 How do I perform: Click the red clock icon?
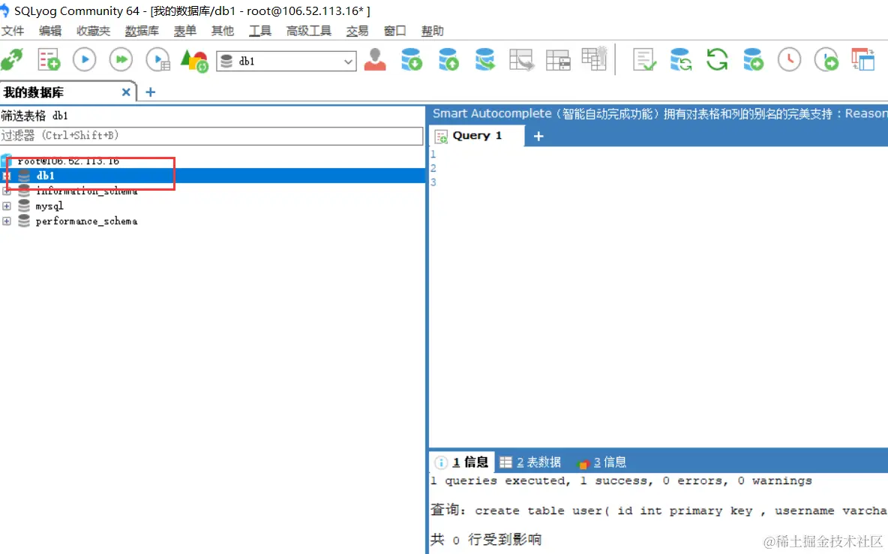[x=790, y=59]
